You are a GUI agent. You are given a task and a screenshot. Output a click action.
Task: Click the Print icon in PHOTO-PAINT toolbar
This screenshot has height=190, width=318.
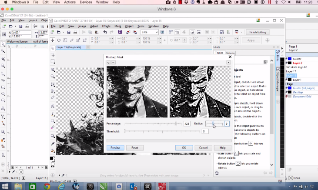(75, 32)
